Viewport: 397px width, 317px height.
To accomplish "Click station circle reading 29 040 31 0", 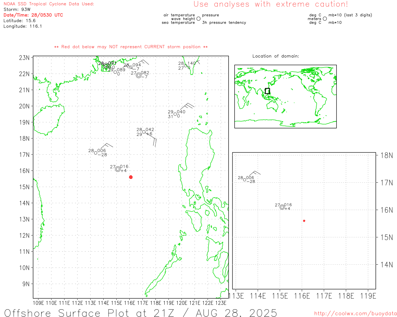I will click(175, 114).
